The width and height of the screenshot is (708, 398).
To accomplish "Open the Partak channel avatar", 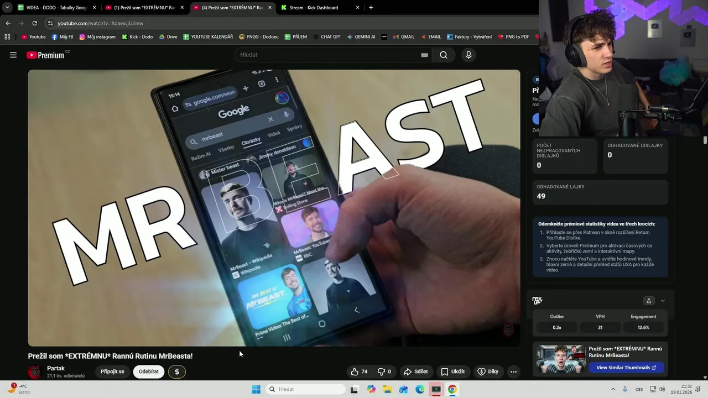I will click(x=35, y=371).
